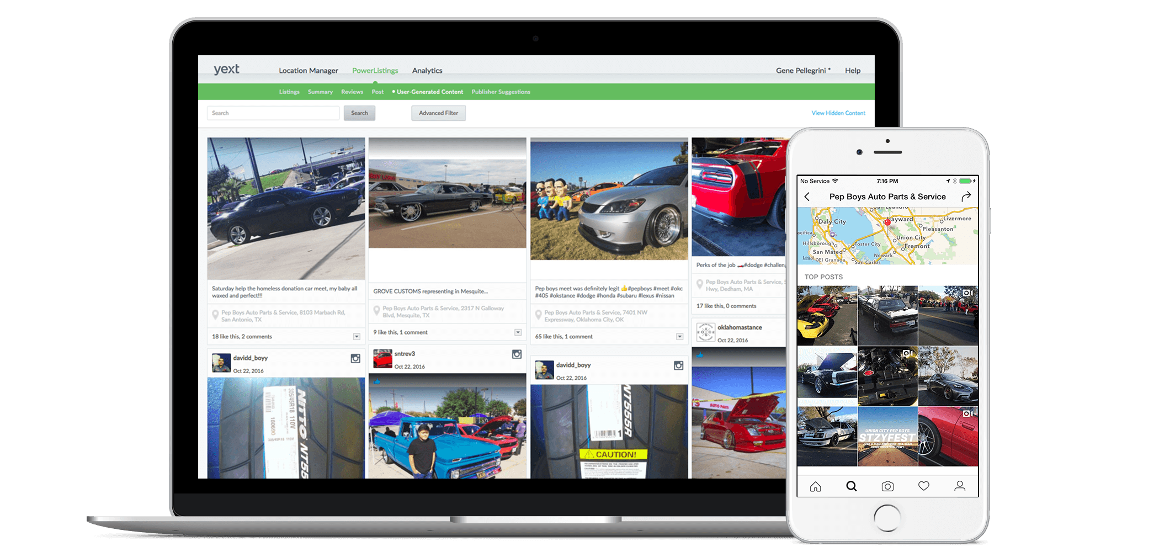The image size is (1159, 552).
Task: Tap the share arrow icon on phone header
Action: tap(966, 197)
